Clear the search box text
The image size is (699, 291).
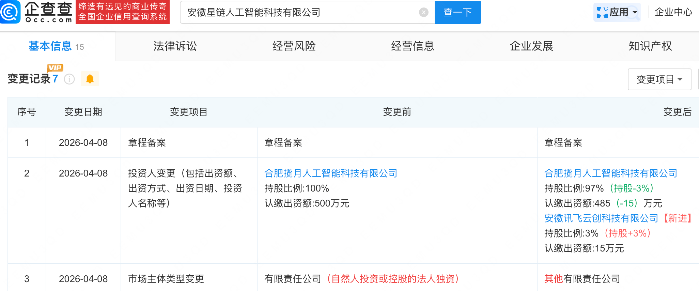(423, 13)
